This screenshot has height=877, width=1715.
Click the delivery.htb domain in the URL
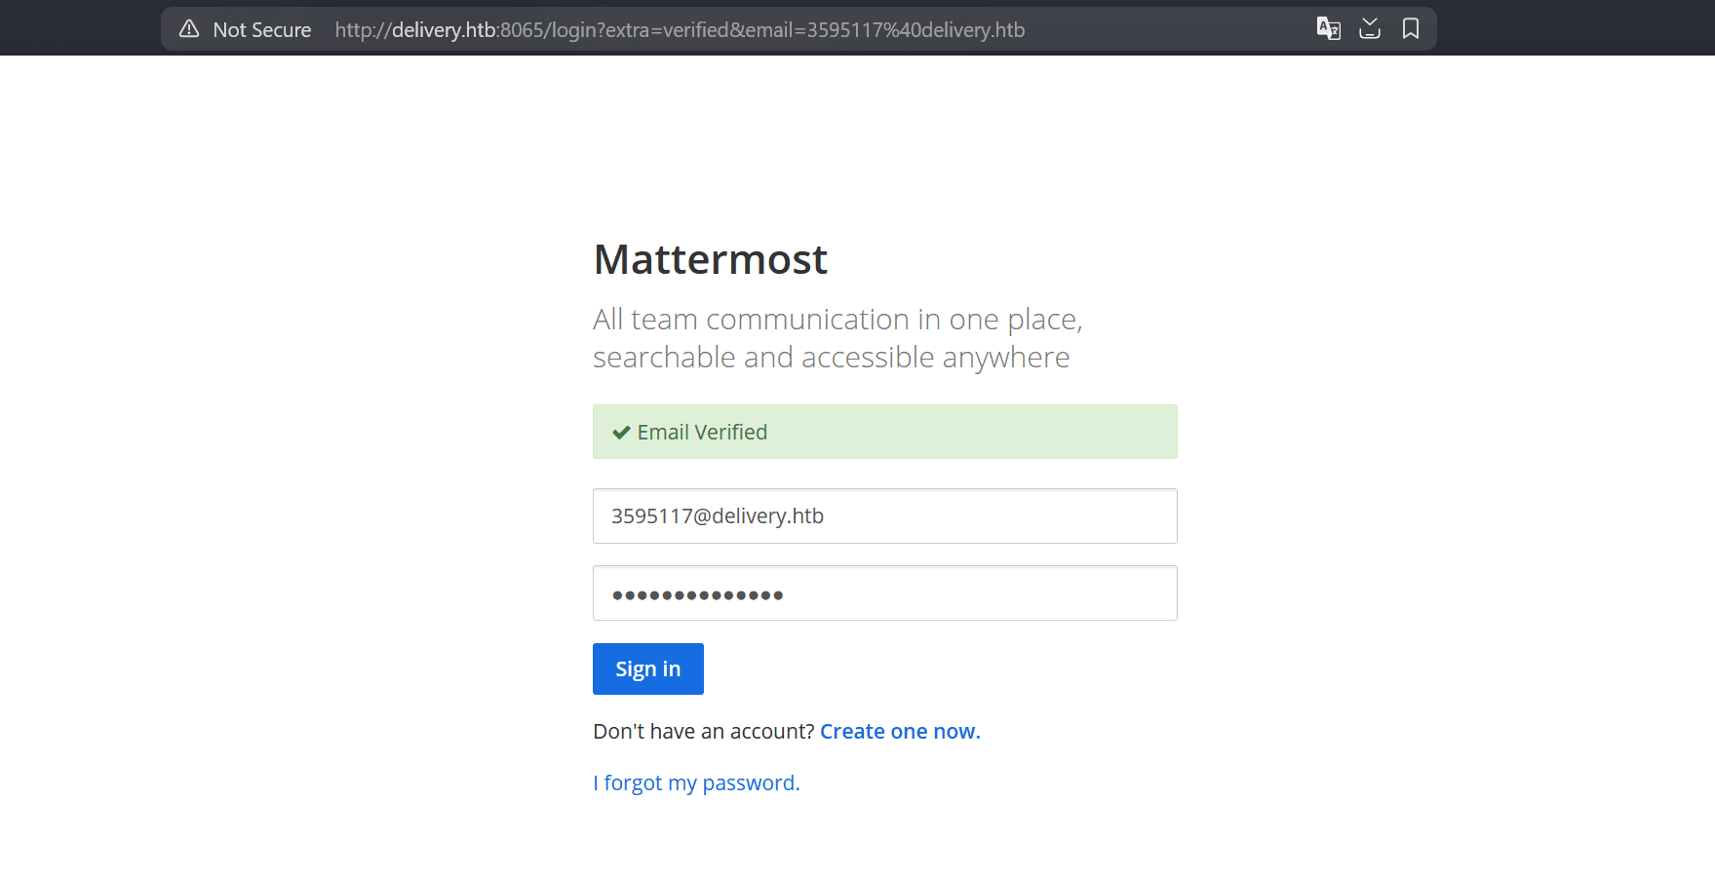pos(444,30)
